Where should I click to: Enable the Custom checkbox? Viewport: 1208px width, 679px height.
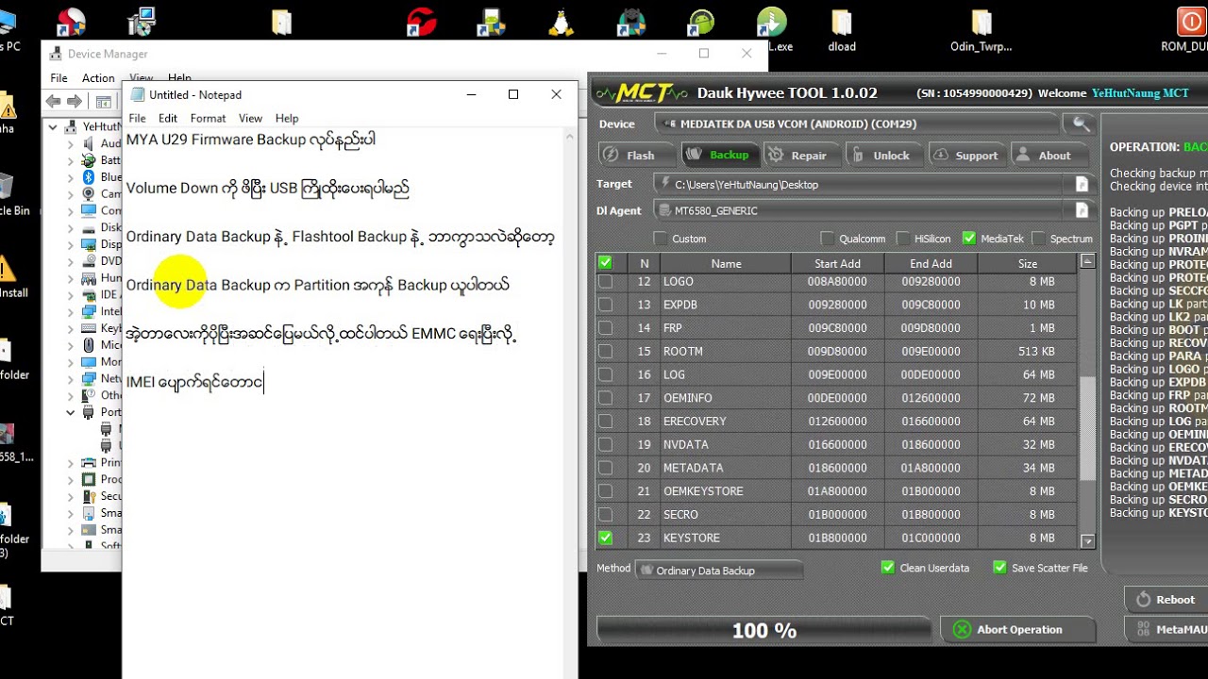[x=661, y=239]
